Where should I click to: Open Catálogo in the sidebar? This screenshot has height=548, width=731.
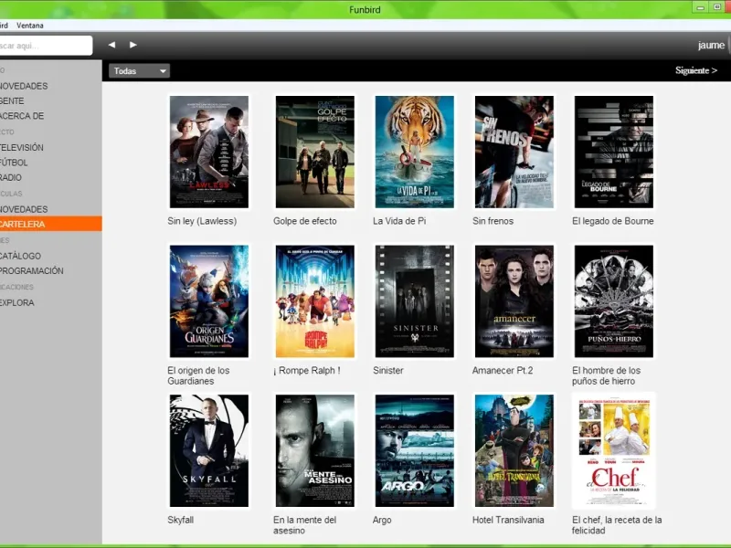[x=20, y=256]
